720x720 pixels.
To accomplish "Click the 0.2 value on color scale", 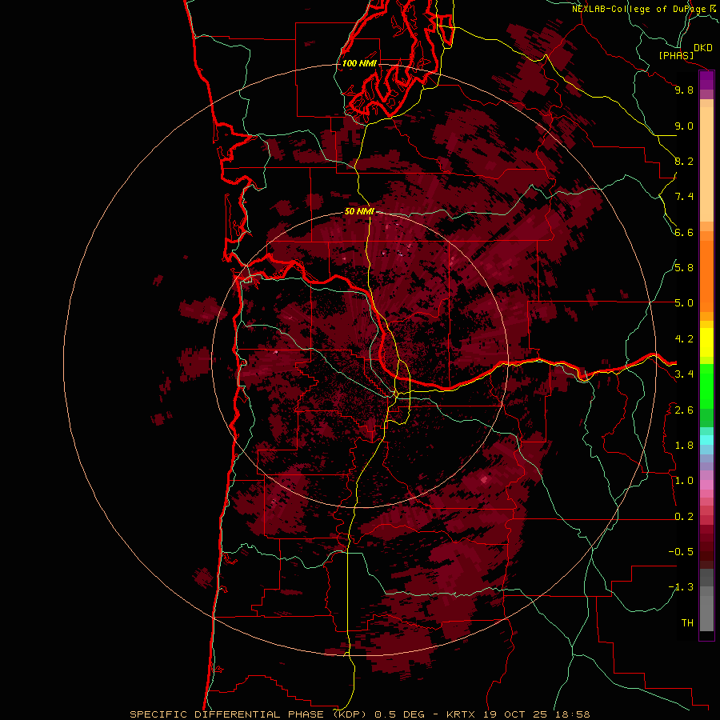I will (x=684, y=517).
